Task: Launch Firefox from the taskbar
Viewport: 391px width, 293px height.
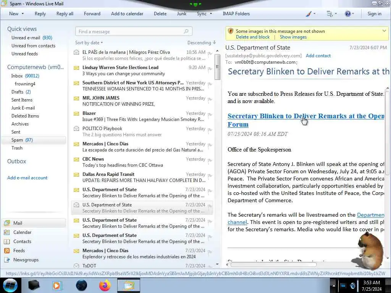Action: pyautogui.click(x=105, y=285)
